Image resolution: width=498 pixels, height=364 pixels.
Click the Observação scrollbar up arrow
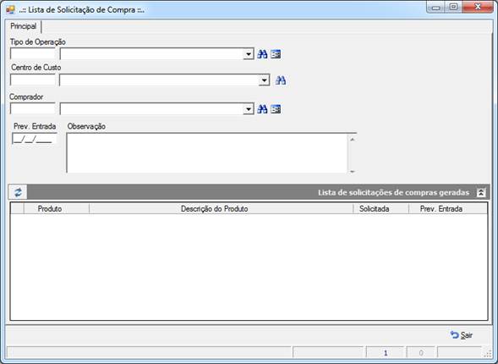coord(353,139)
